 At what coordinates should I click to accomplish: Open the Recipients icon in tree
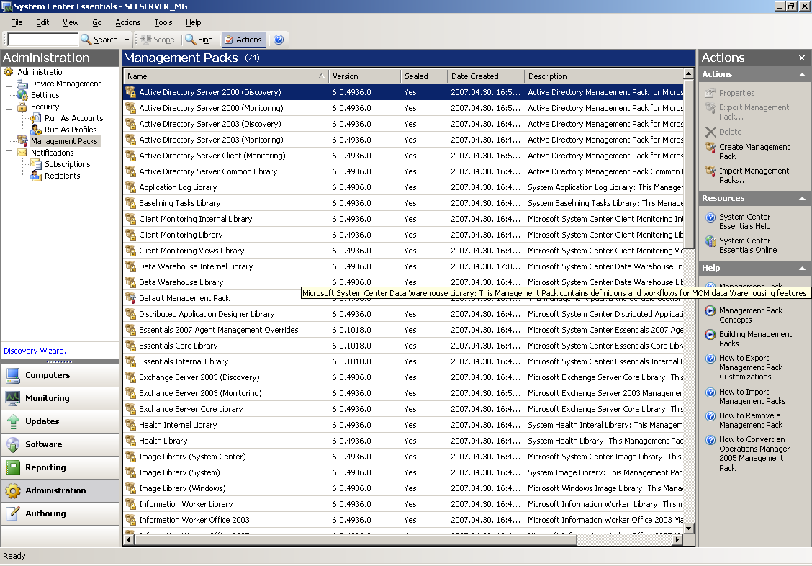[36, 176]
